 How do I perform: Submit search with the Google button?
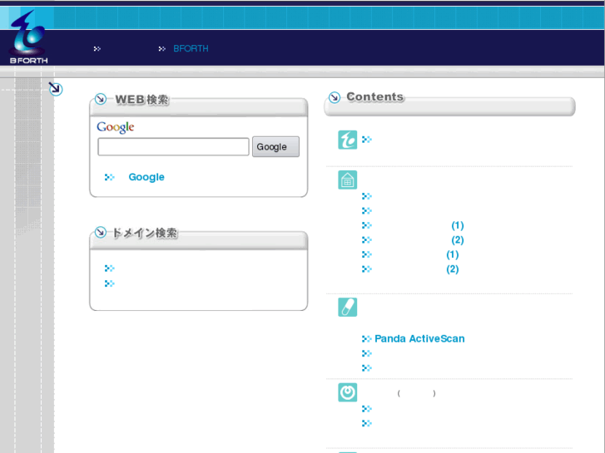[275, 147]
